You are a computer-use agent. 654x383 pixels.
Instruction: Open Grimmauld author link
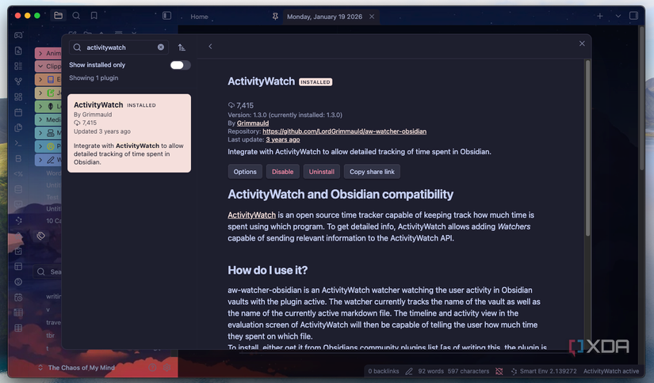[253, 123]
